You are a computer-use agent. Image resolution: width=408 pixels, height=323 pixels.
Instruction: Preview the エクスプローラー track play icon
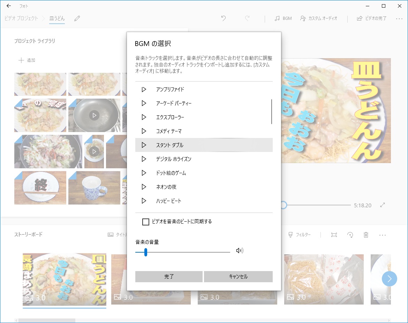pos(144,117)
